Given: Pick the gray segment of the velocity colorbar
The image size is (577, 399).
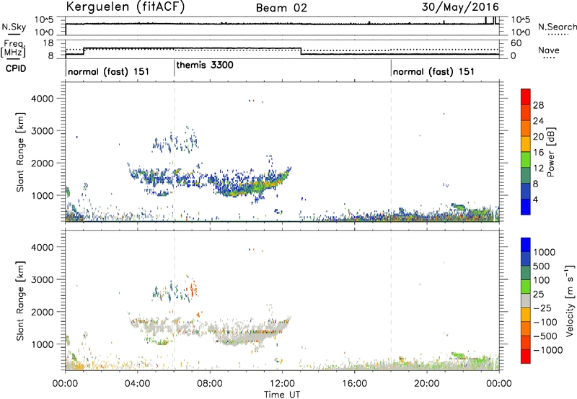Looking at the screenshot, I should 526,301.
